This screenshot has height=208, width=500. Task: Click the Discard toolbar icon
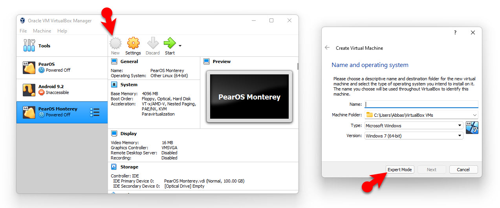[x=153, y=43]
